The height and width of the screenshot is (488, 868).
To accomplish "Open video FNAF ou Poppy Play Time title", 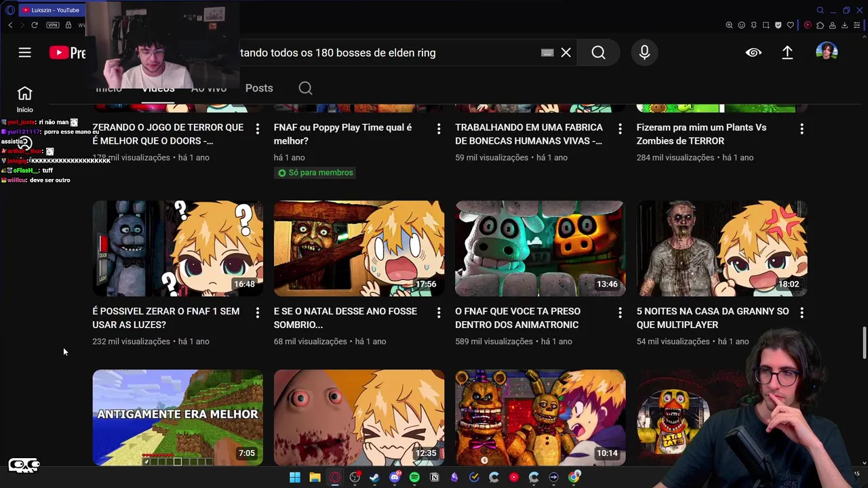I will point(343,134).
